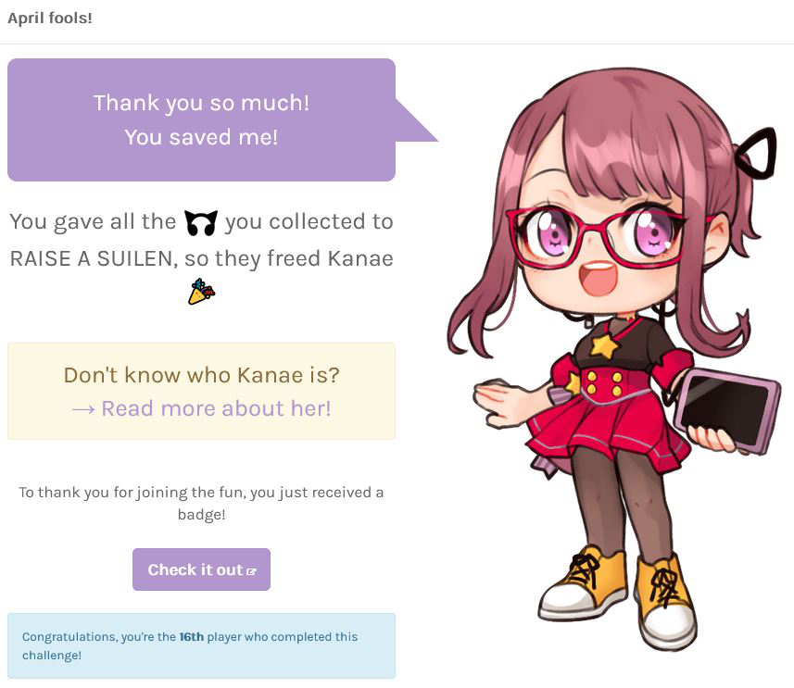Click the April fools! heading
Screen dimensions: 794x688
click(x=50, y=19)
